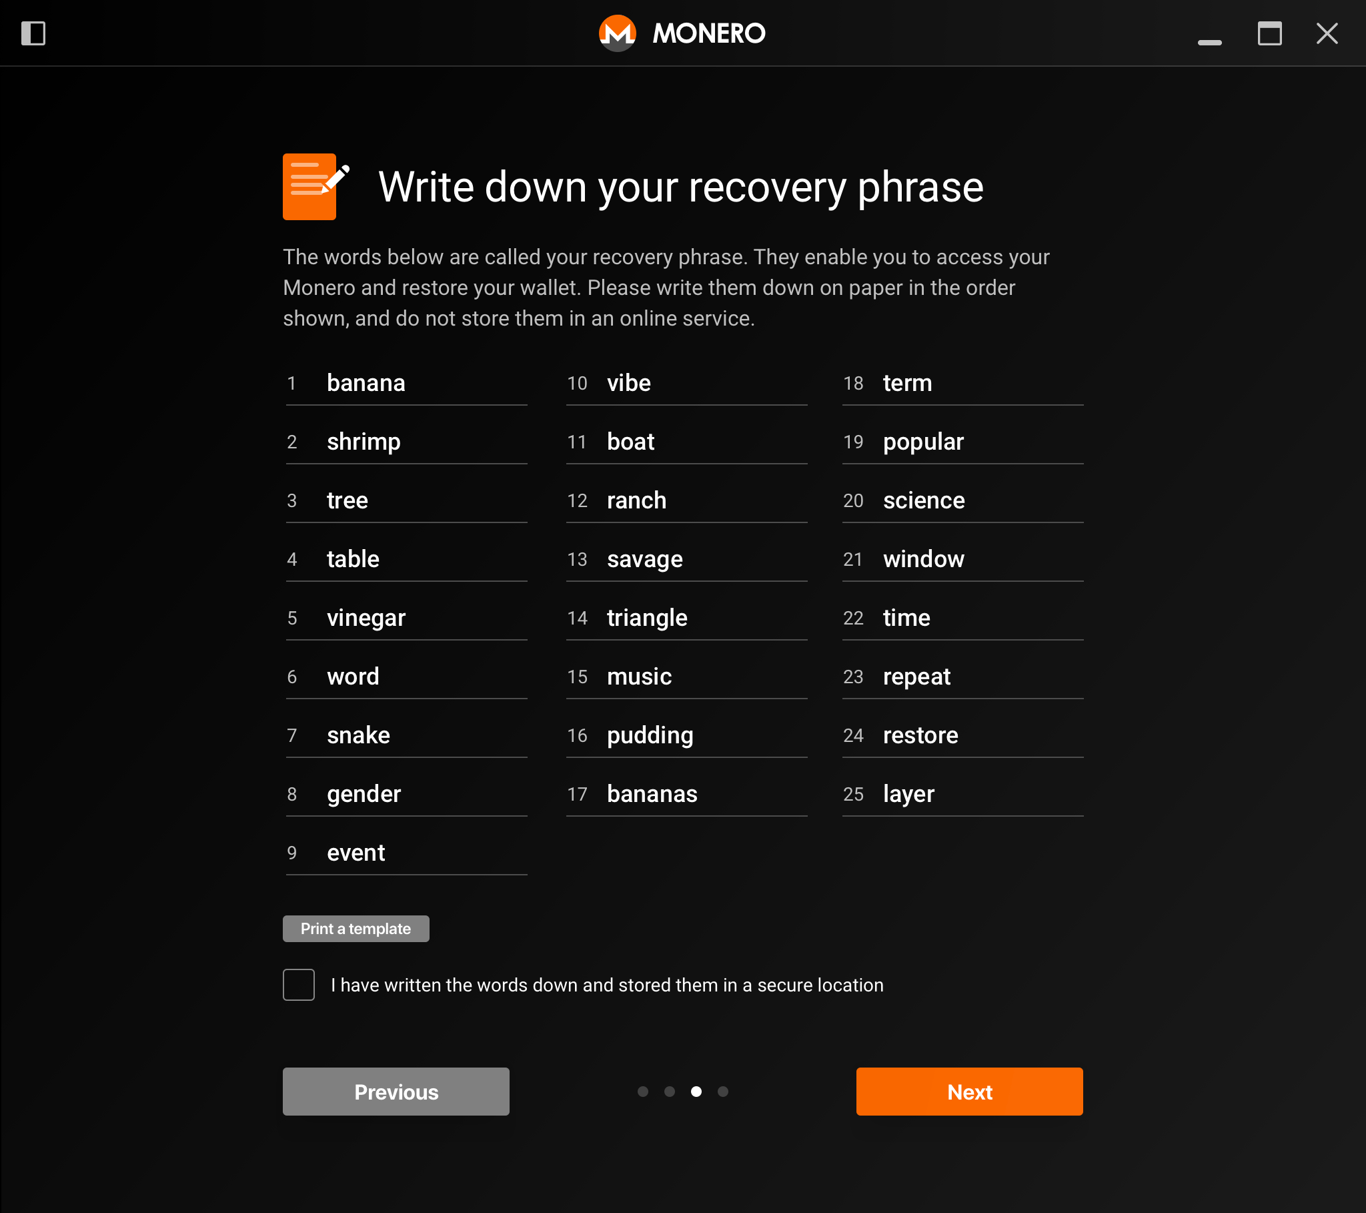Click the first pagination dot indicator
This screenshot has width=1366, height=1213.
pyautogui.click(x=642, y=1091)
